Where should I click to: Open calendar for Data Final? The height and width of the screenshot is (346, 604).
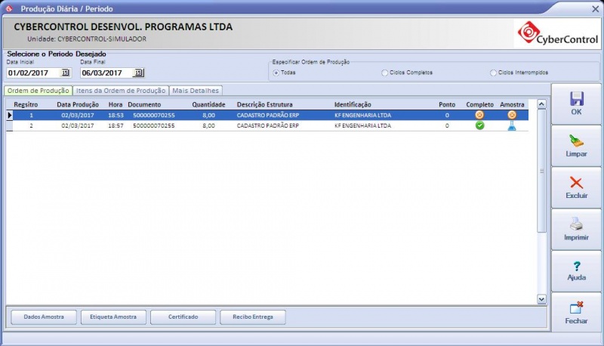138,73
